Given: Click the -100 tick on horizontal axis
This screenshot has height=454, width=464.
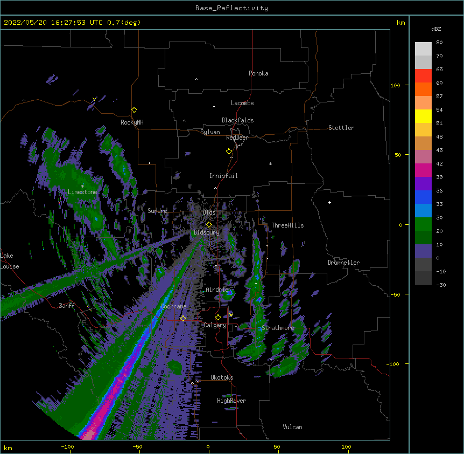Looking at the screenshot, I should (67, 446).
